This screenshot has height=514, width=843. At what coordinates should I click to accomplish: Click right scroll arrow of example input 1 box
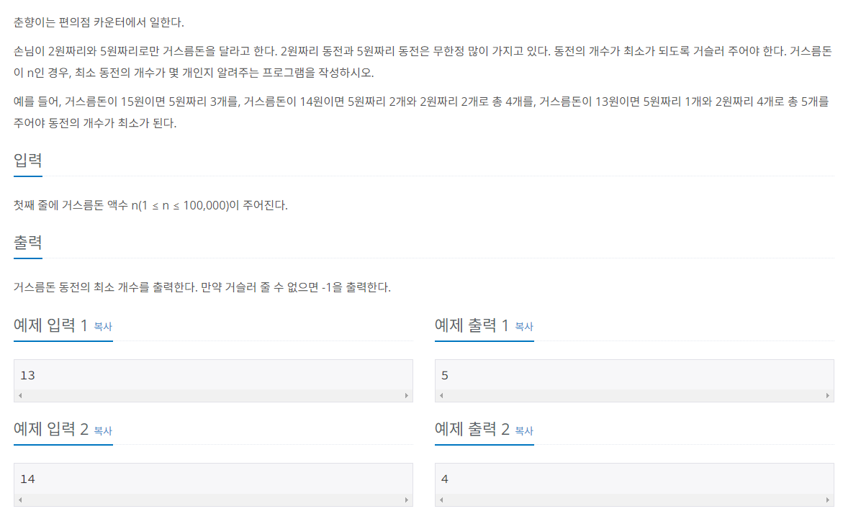(407, 396)
